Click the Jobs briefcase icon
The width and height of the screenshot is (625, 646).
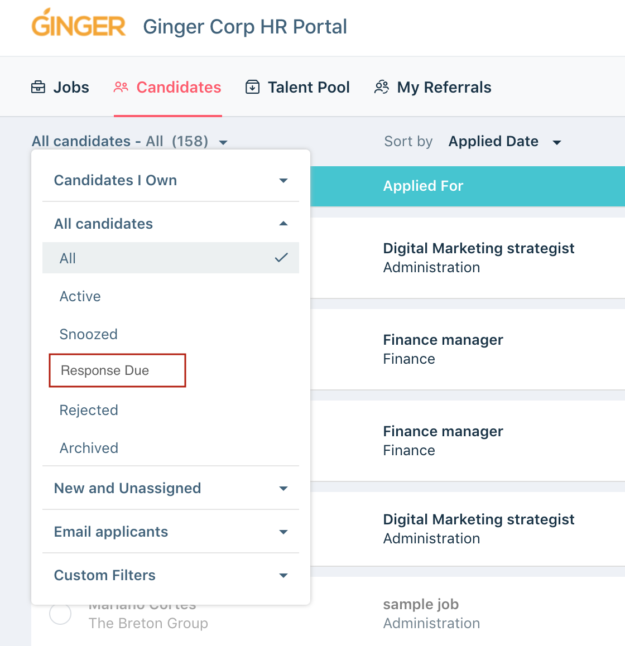point(39,88)
